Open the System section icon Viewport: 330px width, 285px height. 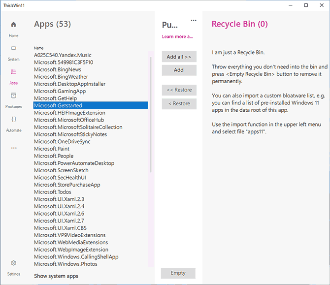click(13, 48)
